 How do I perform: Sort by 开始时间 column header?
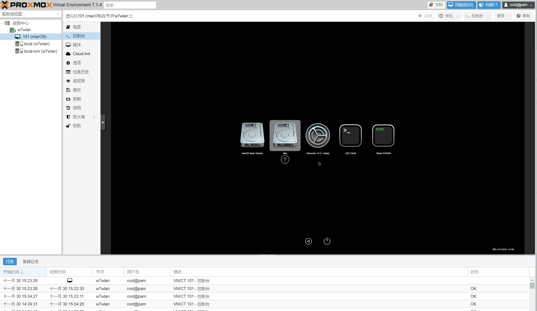coord(23,272)
